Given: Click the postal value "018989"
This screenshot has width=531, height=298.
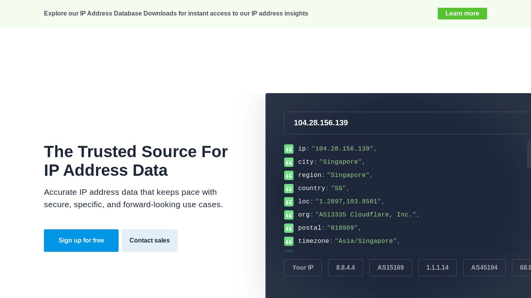Looking at the screenshot, I should (342, 228).
